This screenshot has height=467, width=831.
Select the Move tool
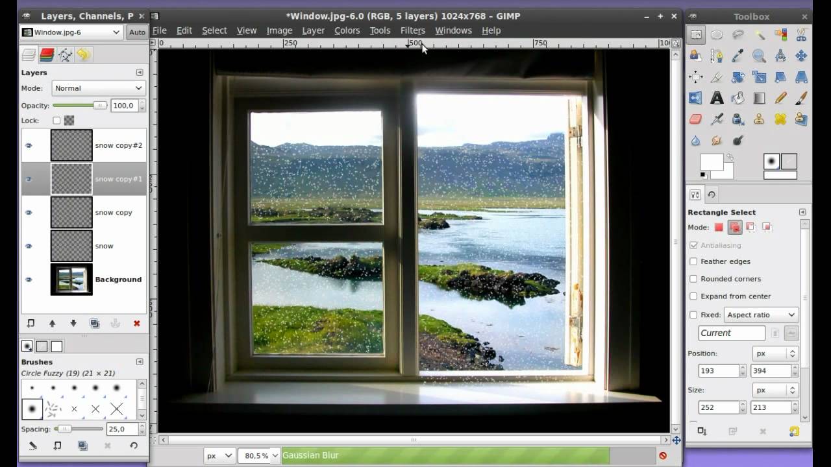(801, 56)
